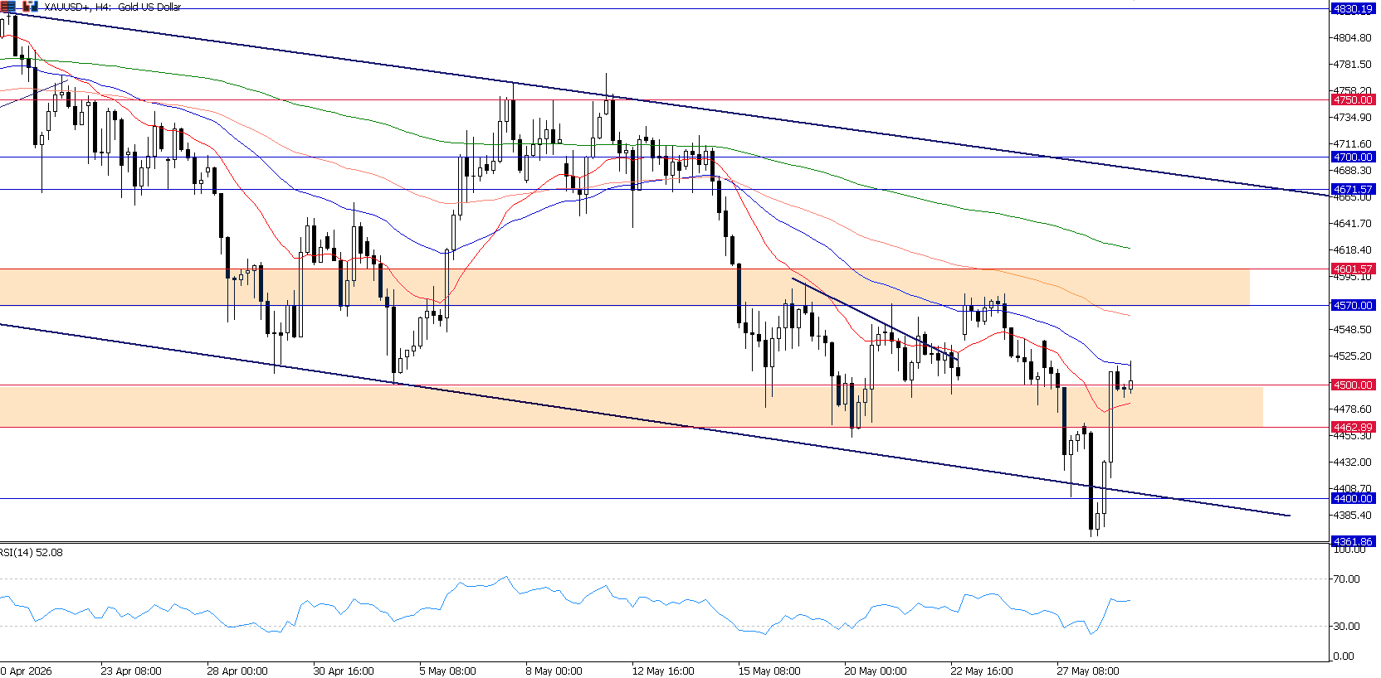Click the 4478.60 price scale value
This screenshot has height=678, width=1381.
tap(1352, 409)
